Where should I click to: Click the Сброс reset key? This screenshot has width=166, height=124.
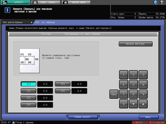[114, 94]
